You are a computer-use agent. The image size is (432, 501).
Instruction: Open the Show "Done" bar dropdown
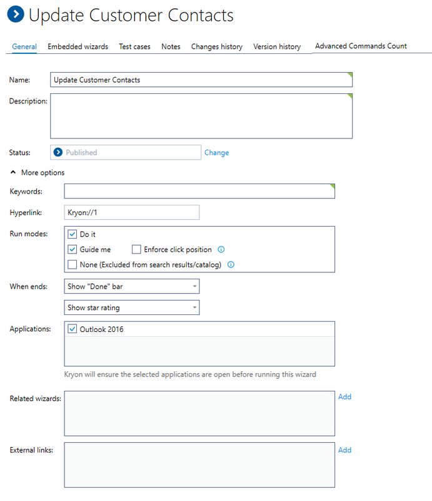click(132, 286)
